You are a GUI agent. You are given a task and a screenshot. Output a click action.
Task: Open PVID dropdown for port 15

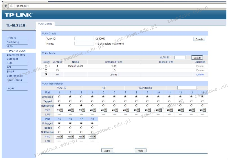pos(60,137)
